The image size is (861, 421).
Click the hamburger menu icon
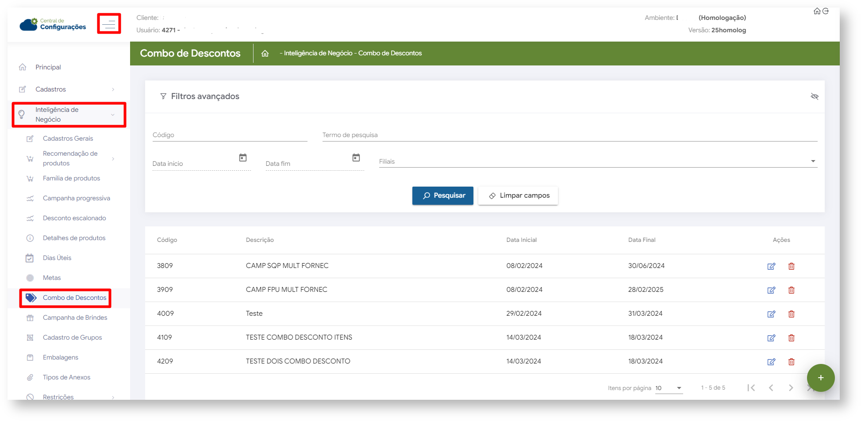[x=109, y=23]
